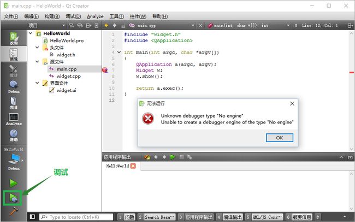Open the 构建(B) menu
The width and height of the screenshot is (355, 222).
[52, 16]
